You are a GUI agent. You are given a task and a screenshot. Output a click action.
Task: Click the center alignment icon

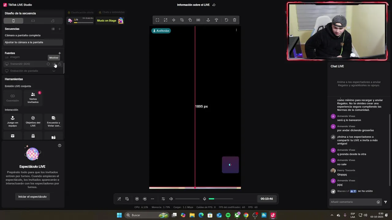[x=174, y=20]
